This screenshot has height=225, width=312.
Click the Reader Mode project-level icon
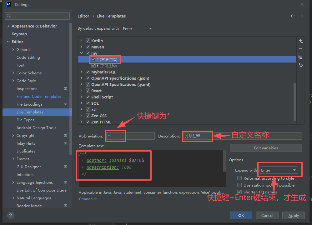click(x=65, y=206)
